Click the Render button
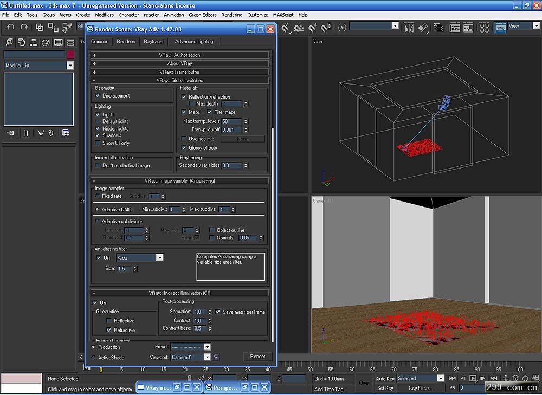Image resolution: width=542 pixels, height=395 pixels. pyautogui.click(x=257, y=357)
